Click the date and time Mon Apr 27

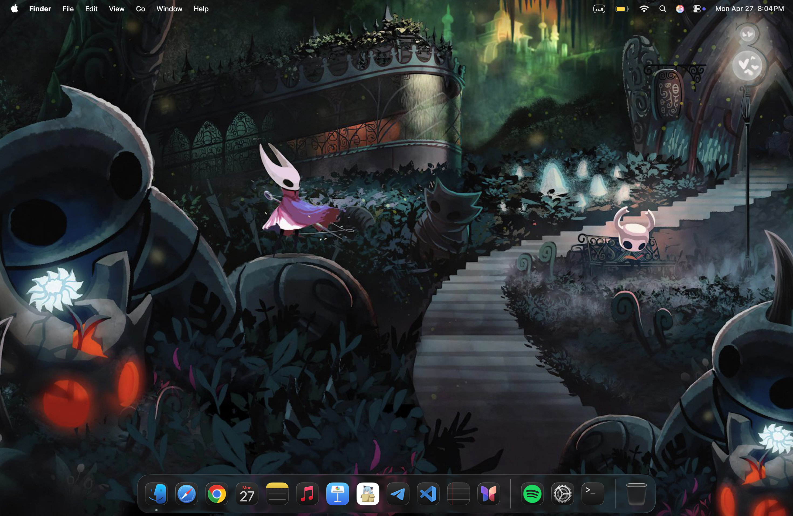pos(750,9)
